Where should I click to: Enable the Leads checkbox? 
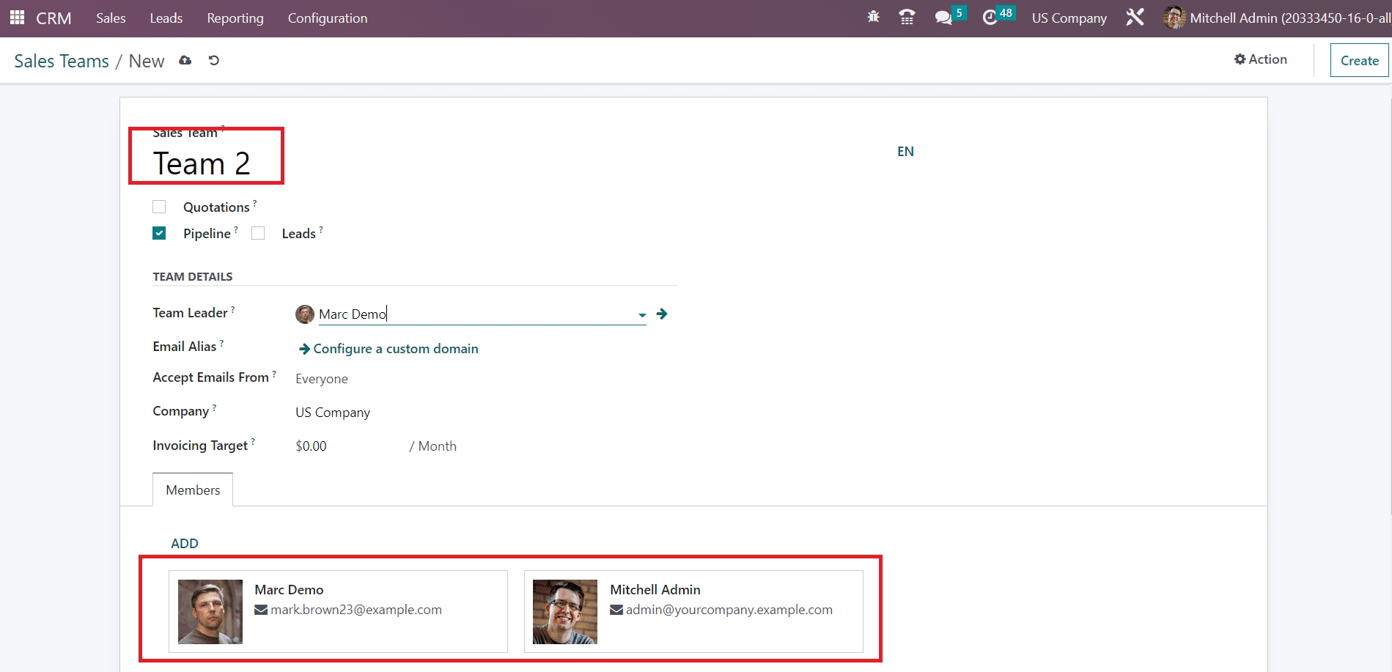(x=258, y=234)
